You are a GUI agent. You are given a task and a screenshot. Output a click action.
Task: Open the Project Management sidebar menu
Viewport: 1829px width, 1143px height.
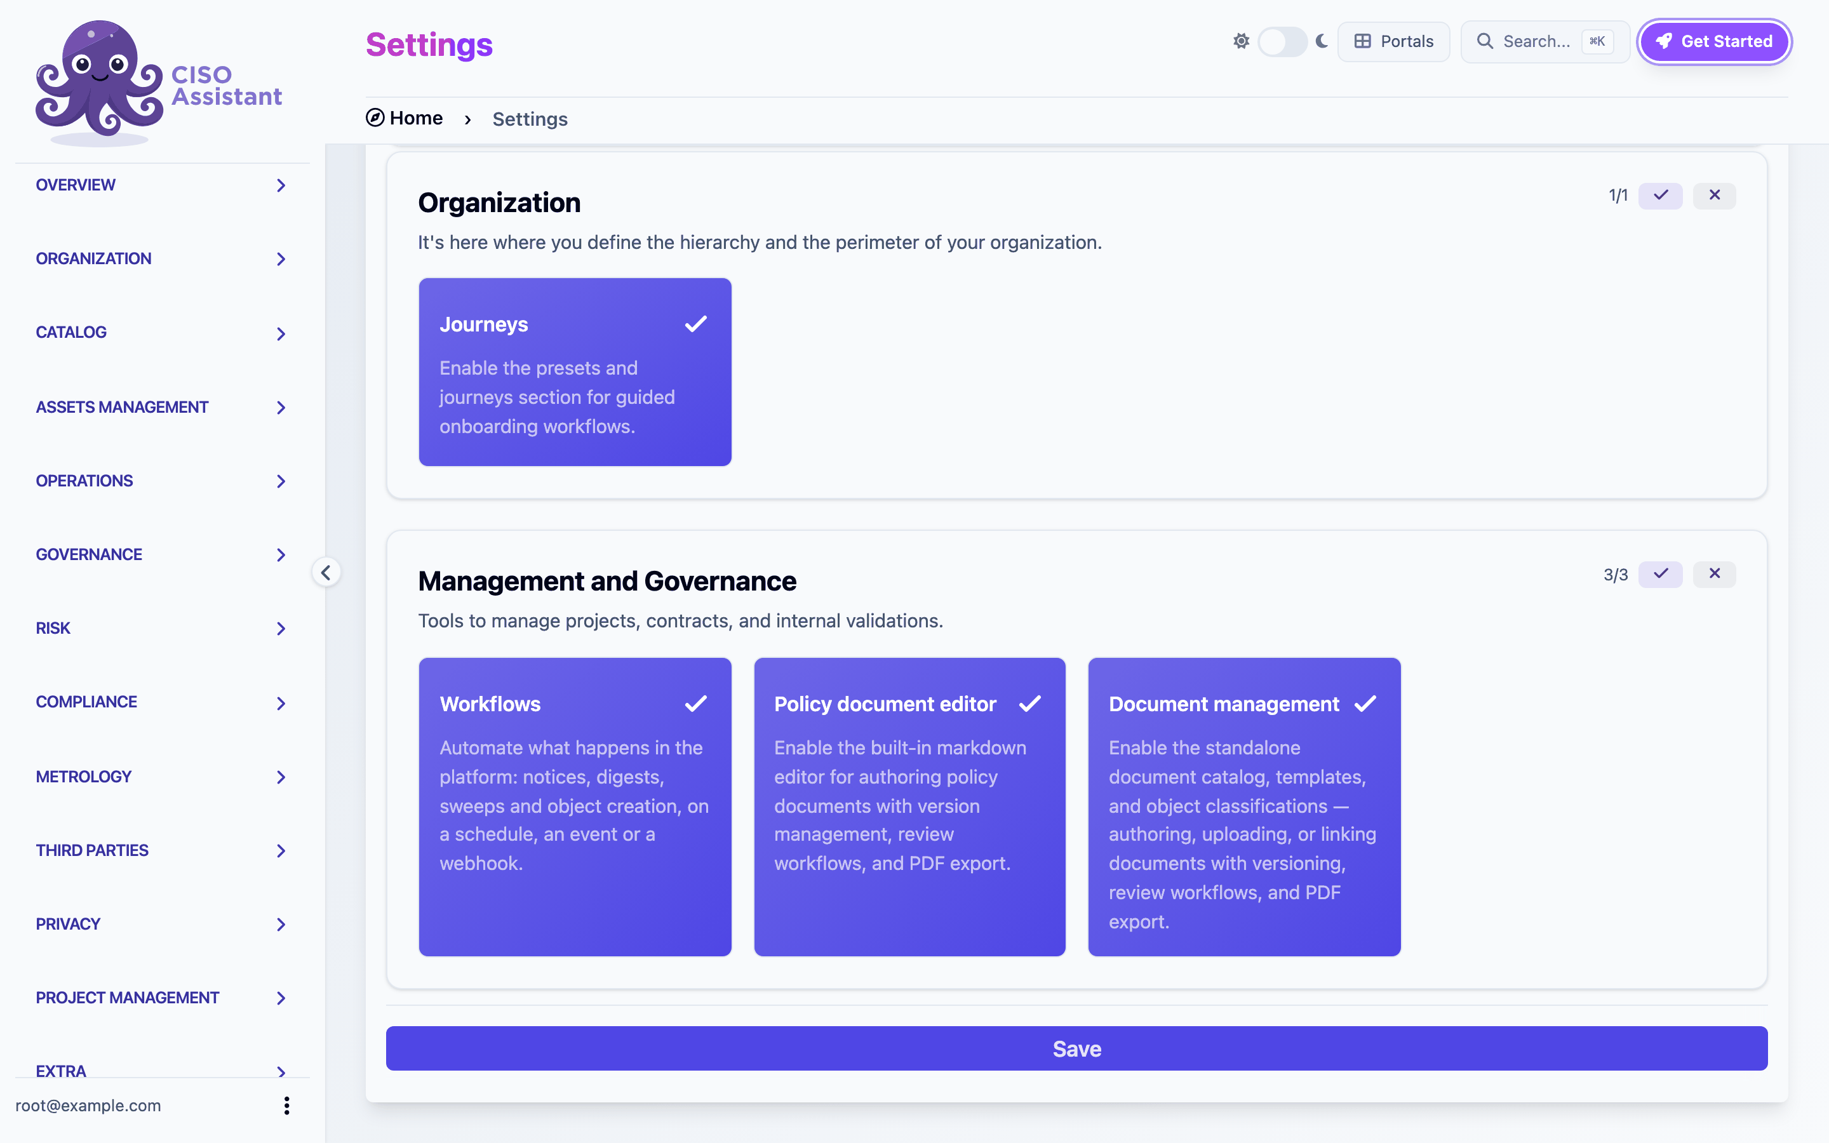pos(162,998)
